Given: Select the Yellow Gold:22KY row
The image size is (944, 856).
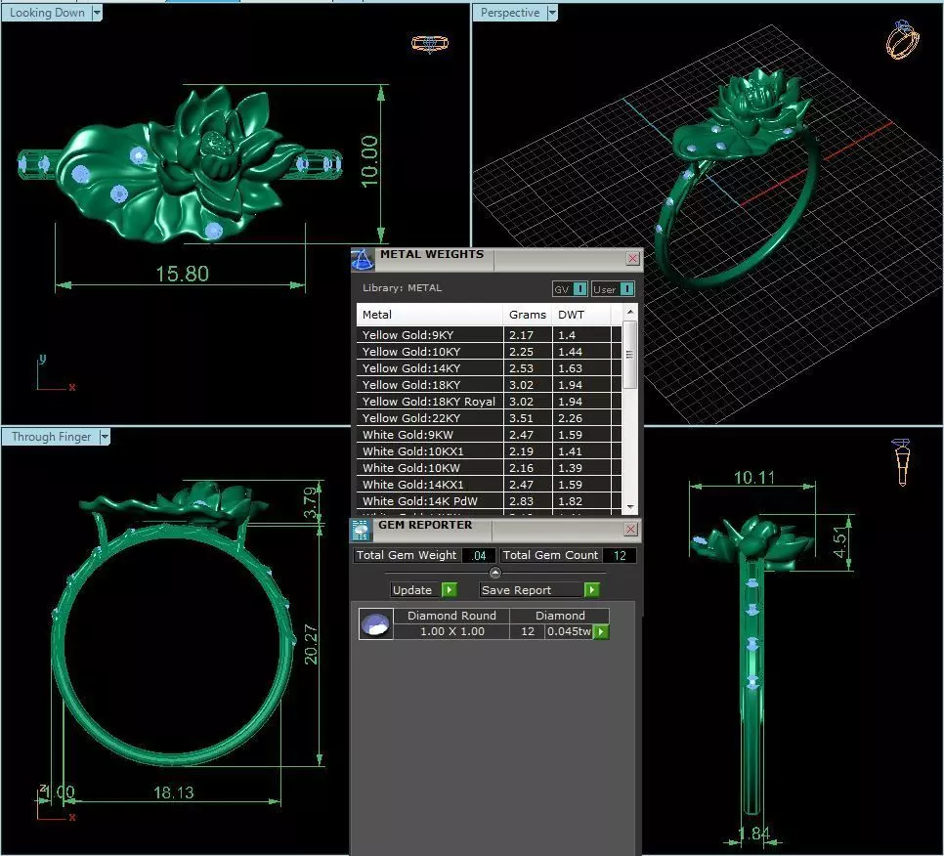Looking at the screenshot, I should [x=489, y=418].
